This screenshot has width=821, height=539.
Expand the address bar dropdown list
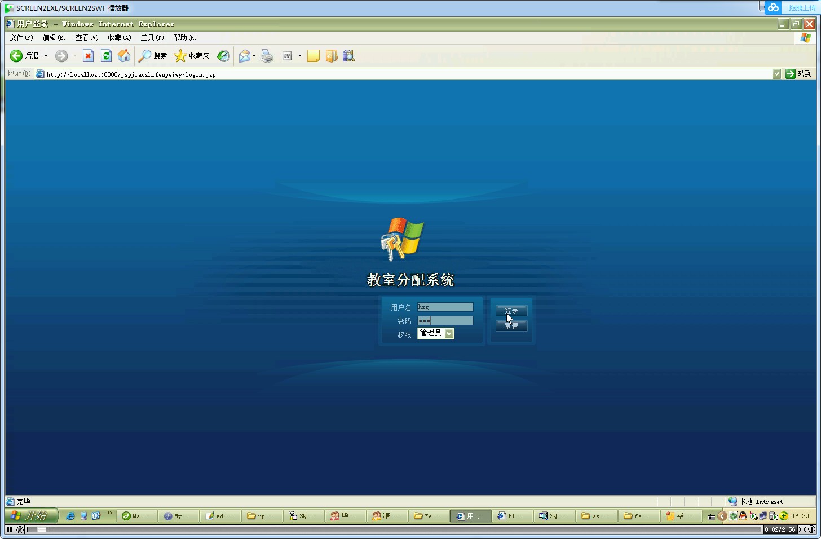776,74
